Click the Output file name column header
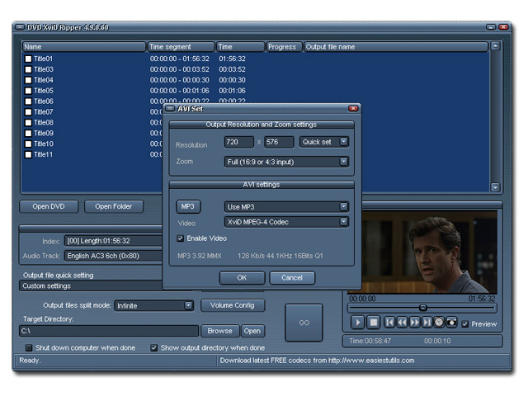The width and height of the screenshot is (528, 396). 396,47
